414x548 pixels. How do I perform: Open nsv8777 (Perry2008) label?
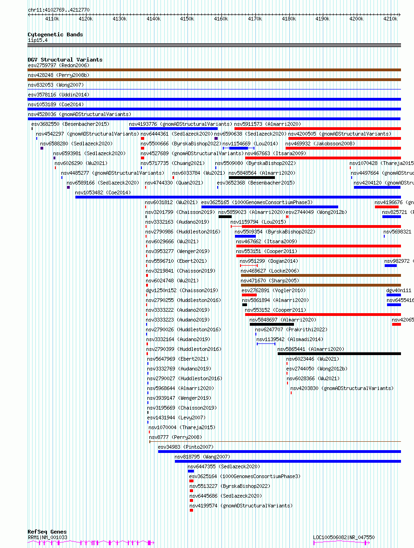click(175, 437)
